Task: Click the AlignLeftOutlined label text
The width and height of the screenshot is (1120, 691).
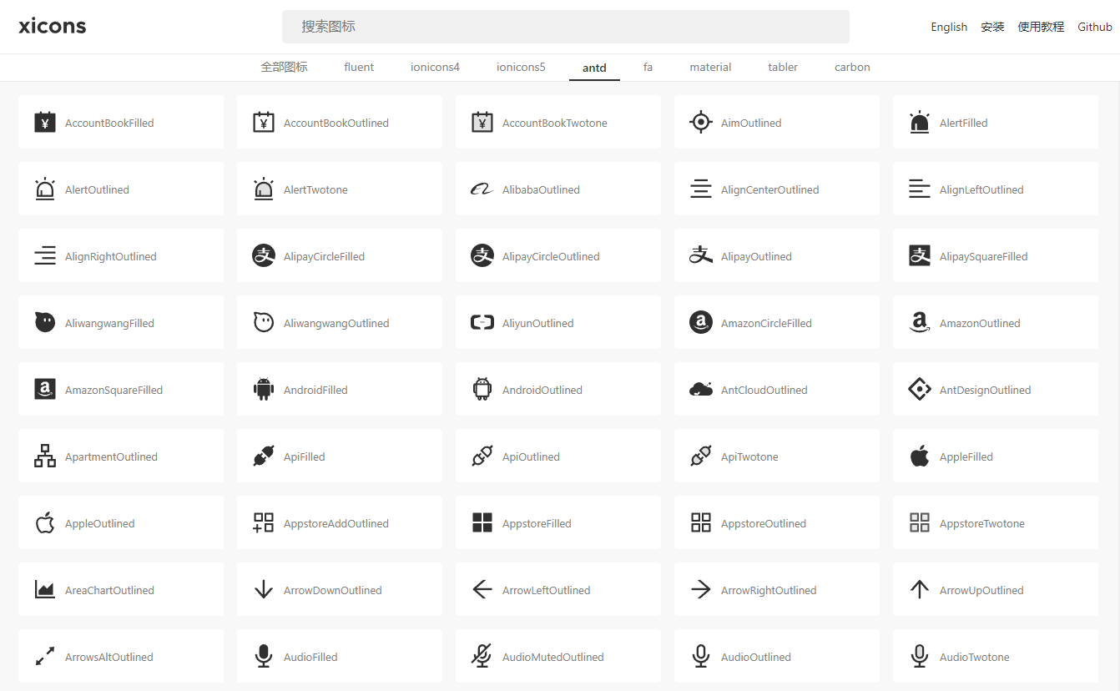Action: coord(981,189)
